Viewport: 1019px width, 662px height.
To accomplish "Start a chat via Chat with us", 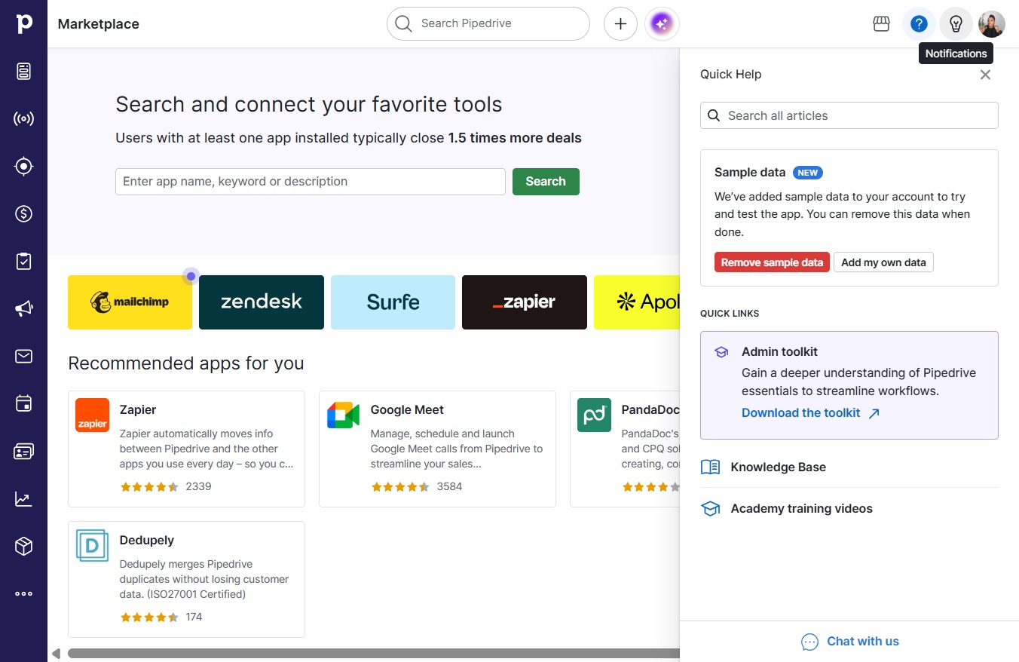I will (849, 642).
